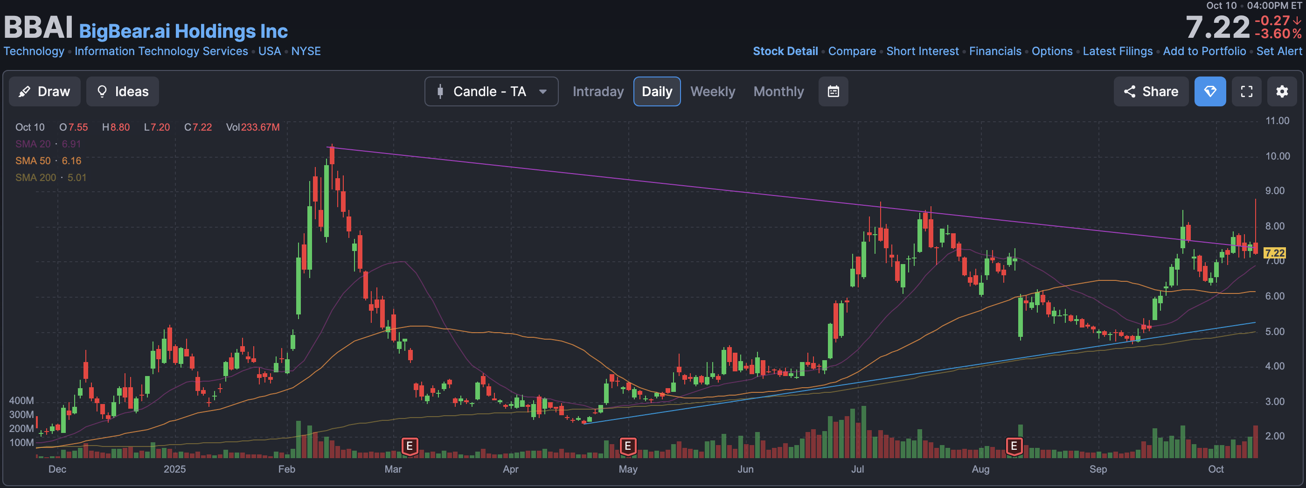Image resolution: width=1306 pixels, height=488 pixels.
Task: Open Information Technology Services industry link
Action: pyautogui.click(x=161, y=51)
